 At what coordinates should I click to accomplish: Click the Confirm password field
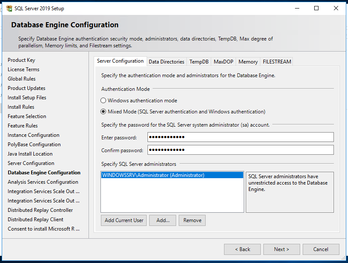[241, 150]
